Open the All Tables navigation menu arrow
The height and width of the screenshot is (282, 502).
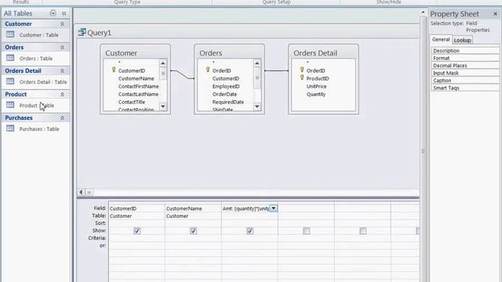(53, 13)
